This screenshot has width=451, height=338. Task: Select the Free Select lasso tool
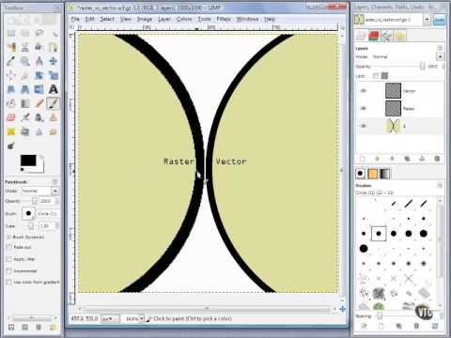[39, 33]
